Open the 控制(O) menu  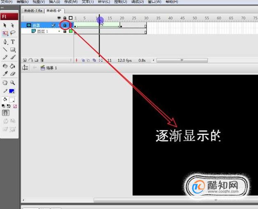(x=121, y=2)
